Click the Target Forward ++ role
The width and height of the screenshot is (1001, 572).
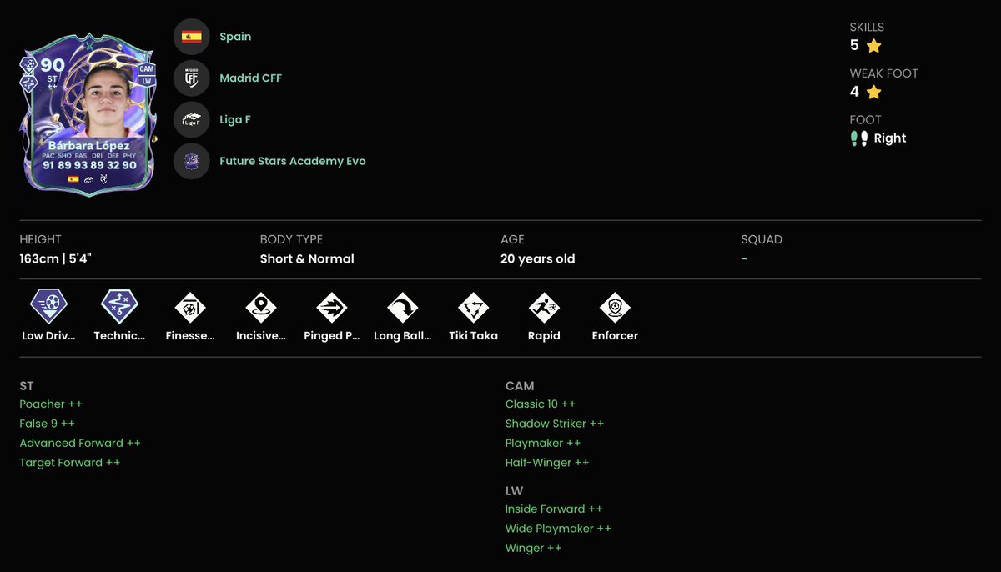click(70, 463)
